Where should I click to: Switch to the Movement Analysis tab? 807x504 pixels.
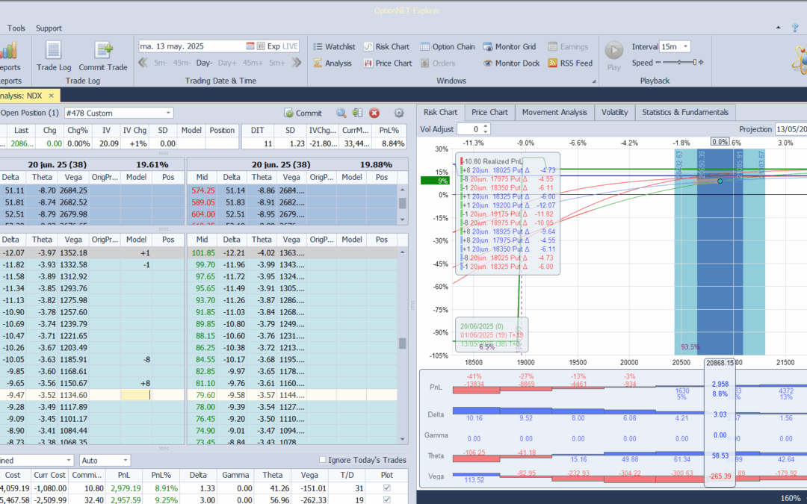tap(554, 112)
